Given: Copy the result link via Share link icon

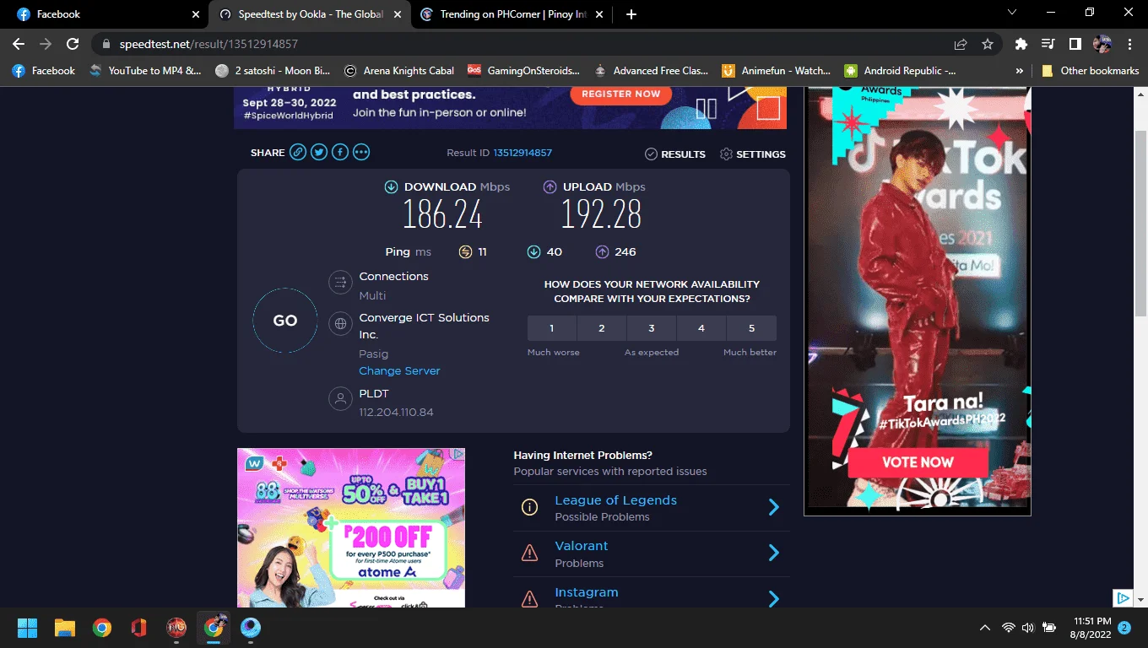Looking at the screenshot, I should click(298, 153).
